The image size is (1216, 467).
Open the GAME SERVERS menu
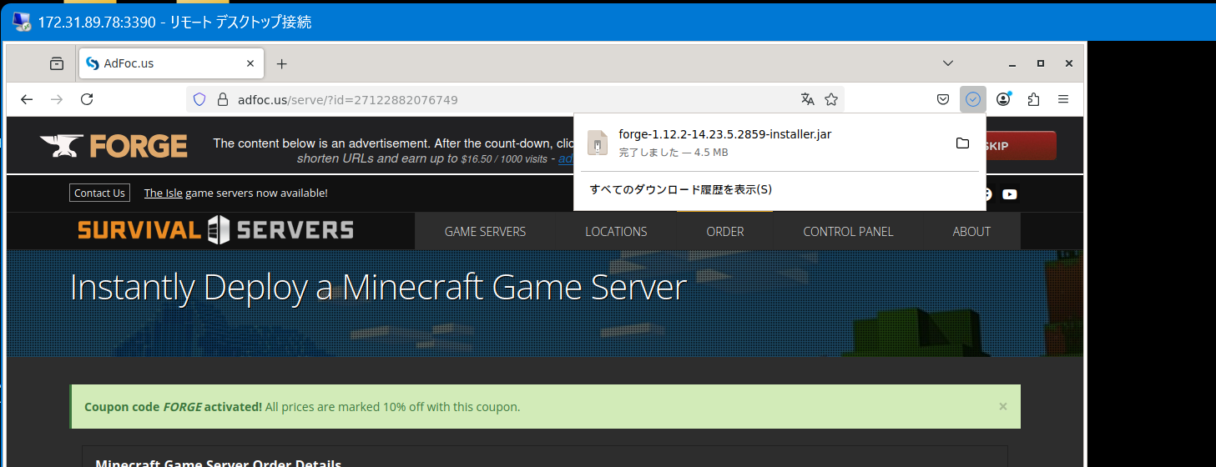(485, 231)
